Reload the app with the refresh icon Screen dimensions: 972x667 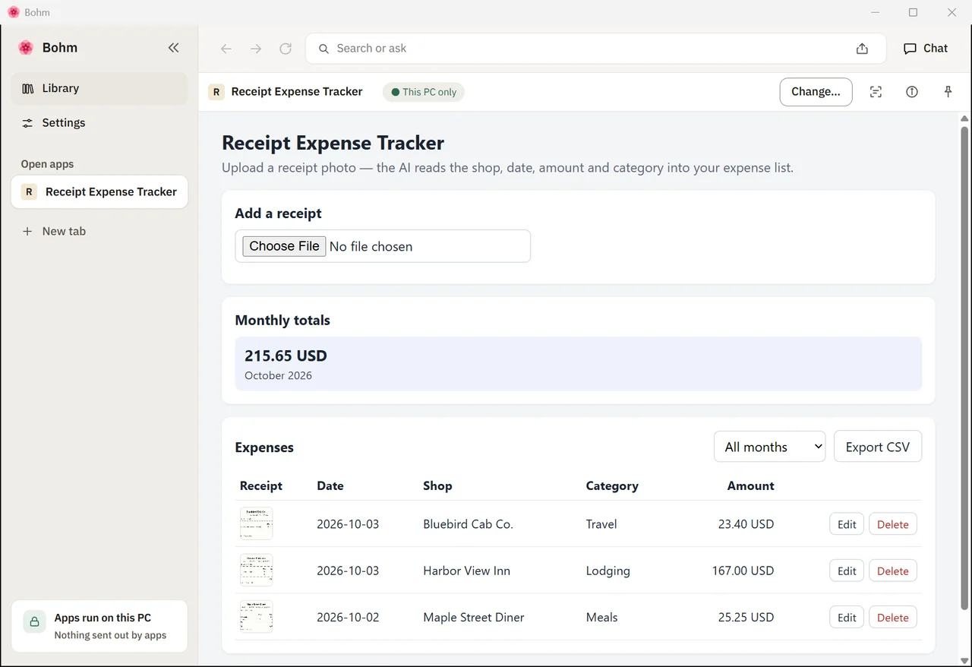click(x=286, y=49)
